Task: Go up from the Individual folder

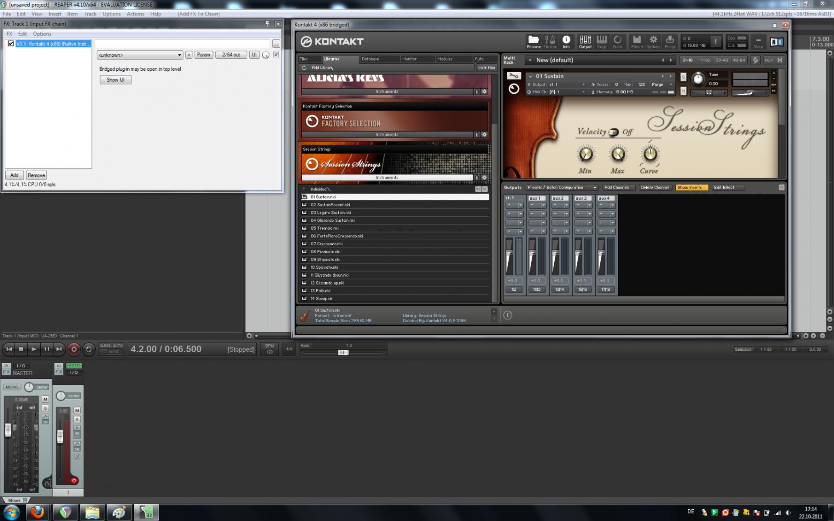Action: click(x=304, y=189)
